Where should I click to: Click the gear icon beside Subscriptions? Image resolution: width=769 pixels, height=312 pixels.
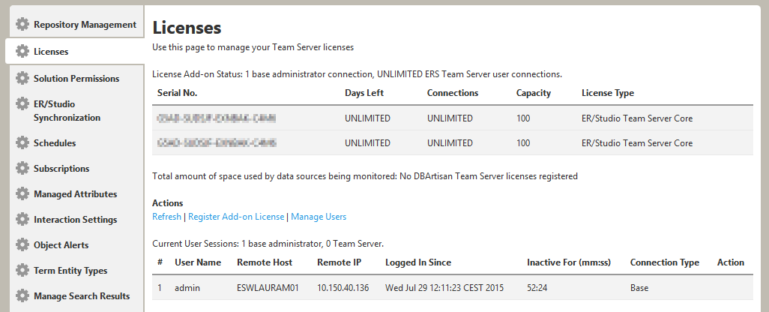(22, 169)
